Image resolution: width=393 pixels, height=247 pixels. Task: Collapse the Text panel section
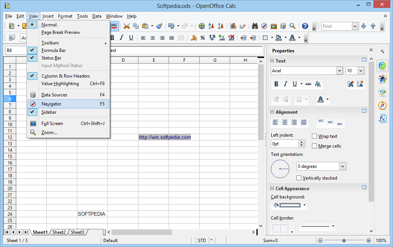[272, 61]
